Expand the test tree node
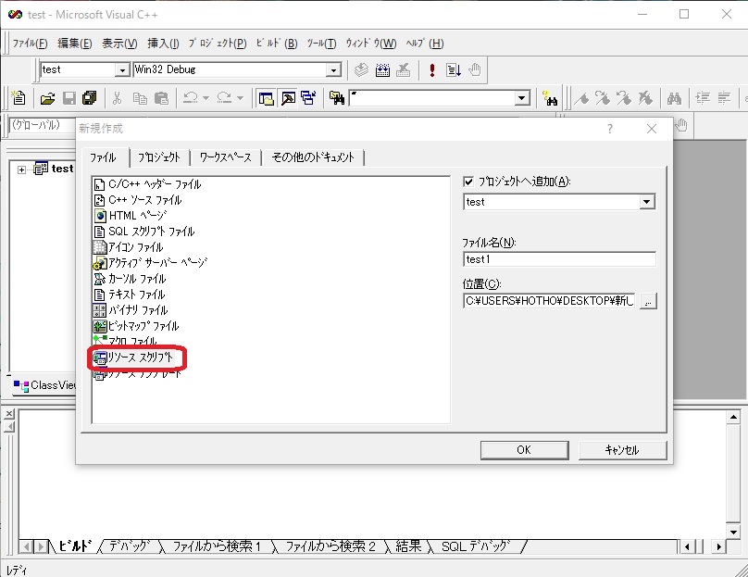This screenshot has height=577, width=748. click(x=21, y=169)
